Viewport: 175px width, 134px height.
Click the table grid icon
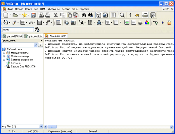[23, 22]
